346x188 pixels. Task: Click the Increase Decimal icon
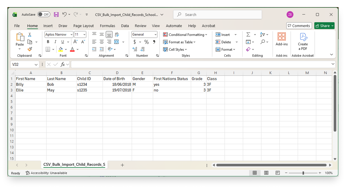coord(135,49)
